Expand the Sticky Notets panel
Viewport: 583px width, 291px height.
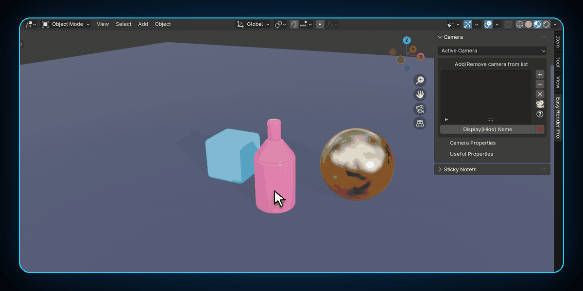tap(440, 169)
